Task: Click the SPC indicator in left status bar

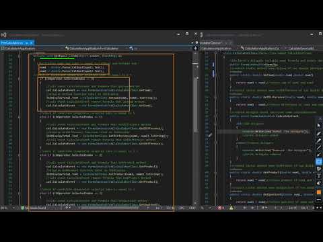Action: pos(181,208)
